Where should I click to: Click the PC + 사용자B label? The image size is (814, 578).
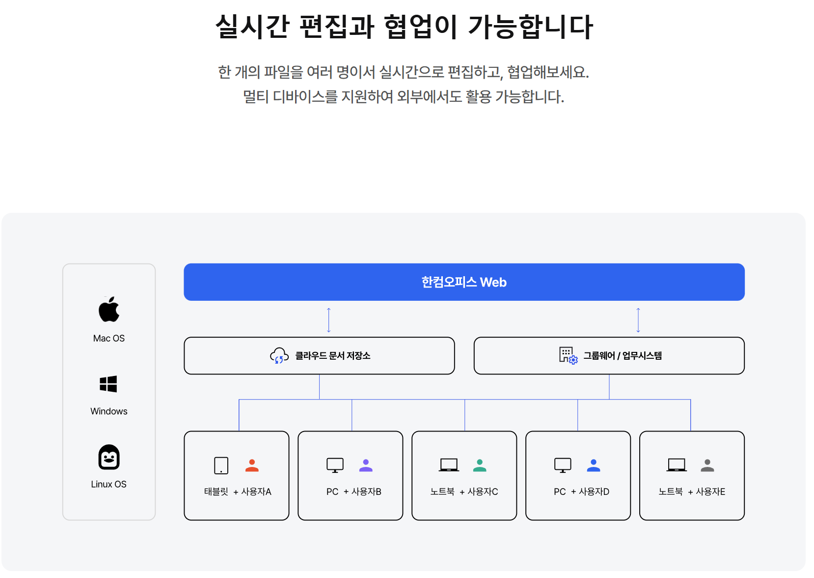(354, 491)
